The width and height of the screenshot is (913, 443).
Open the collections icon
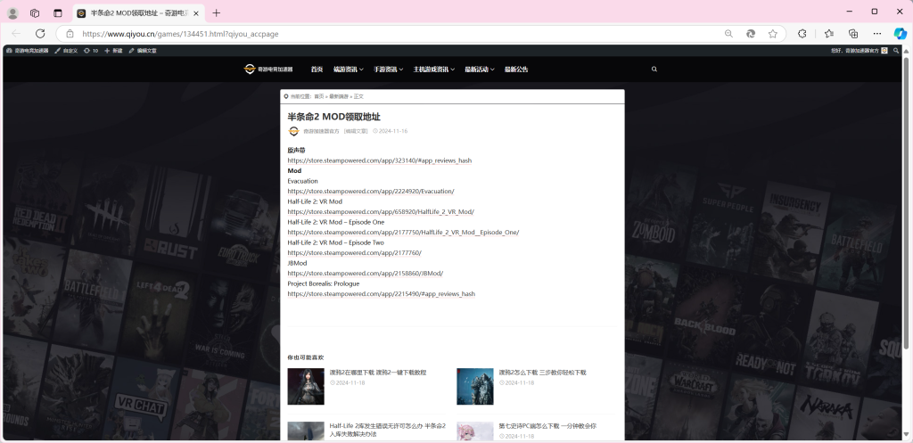(853, 34)
